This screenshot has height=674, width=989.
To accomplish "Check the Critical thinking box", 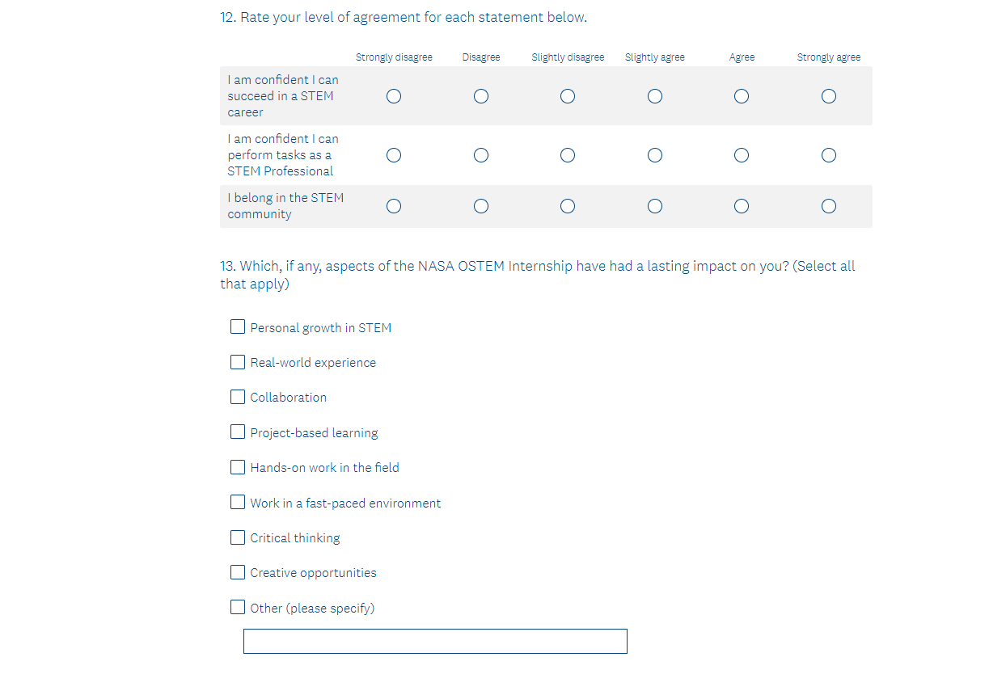I will [x=238, y=537].
